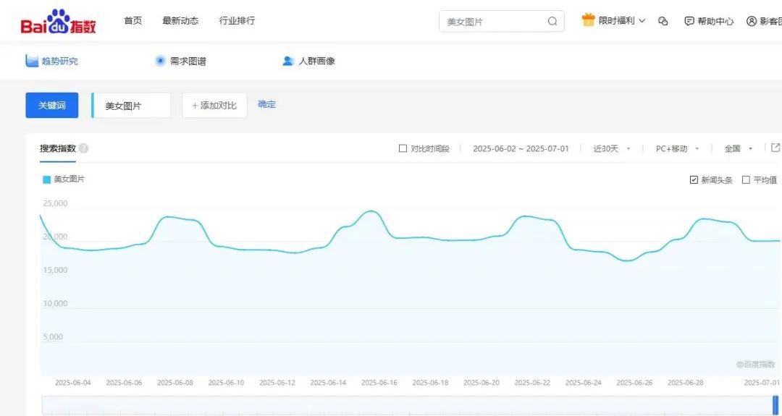Click the export share icon on chart
This screenshot has width=782, height=416.
coord(775,148)
